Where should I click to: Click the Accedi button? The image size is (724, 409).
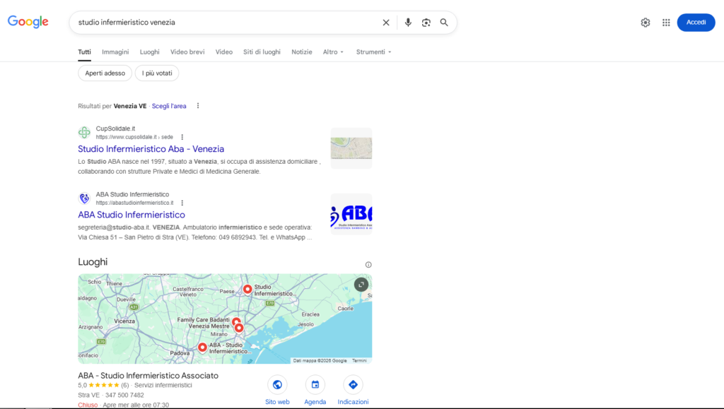[696, 22]
